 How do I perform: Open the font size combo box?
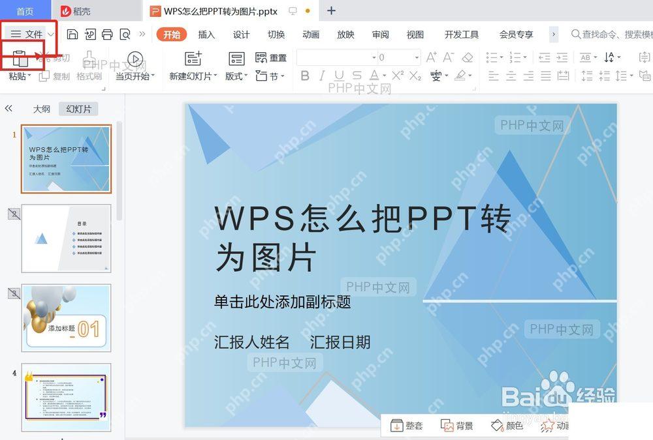coord(399,57)
